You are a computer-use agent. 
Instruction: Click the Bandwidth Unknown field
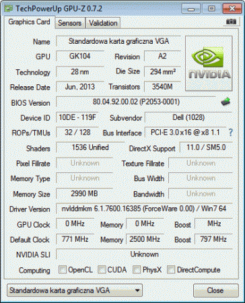click(201, 194)
